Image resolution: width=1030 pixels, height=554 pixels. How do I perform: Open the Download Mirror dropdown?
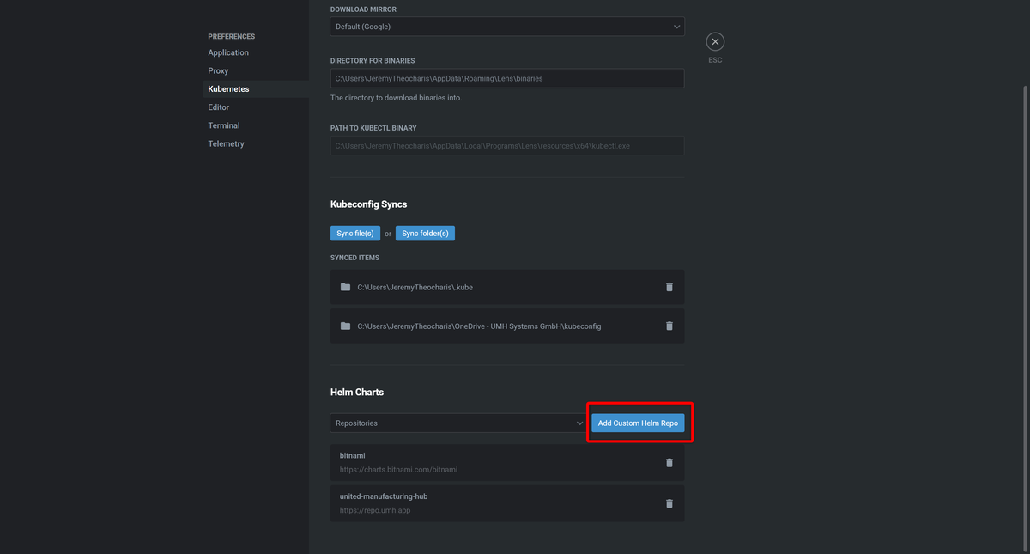click(x=506, y=26)
